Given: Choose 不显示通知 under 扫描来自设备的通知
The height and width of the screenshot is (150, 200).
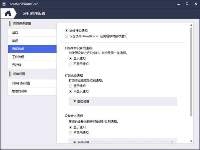Looking at the screenshot, I should point(70,64).
